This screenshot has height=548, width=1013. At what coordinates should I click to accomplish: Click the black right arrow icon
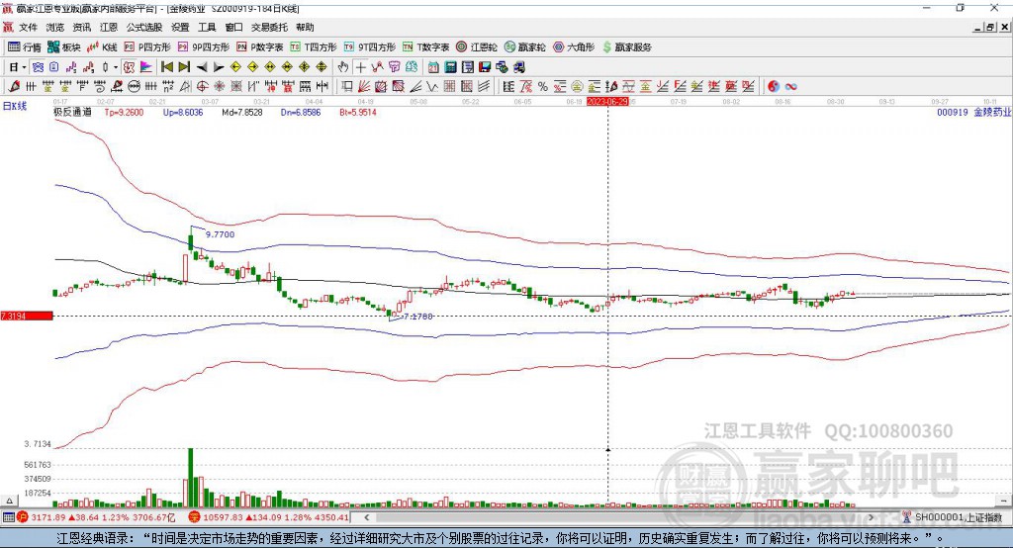coord(219,67)
